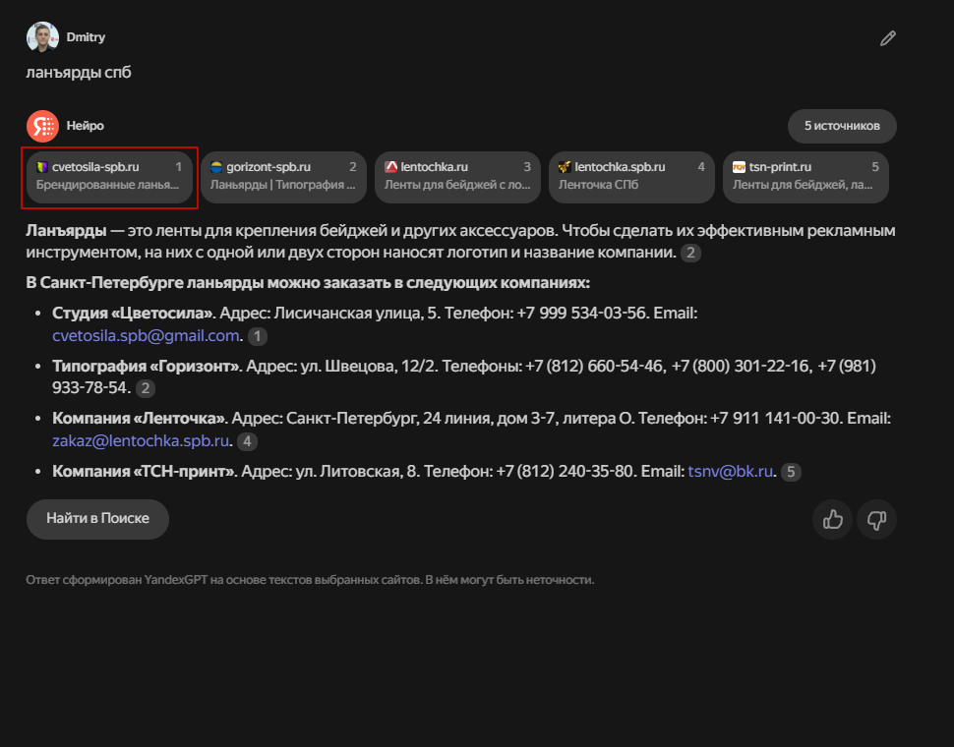This screenshot has height=747, width=954.
Task: Click the cvetosila-spb.ru favicon
Action: 42,167
